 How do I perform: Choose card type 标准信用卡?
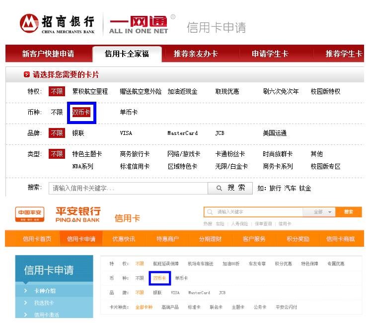tap(135, 166)
